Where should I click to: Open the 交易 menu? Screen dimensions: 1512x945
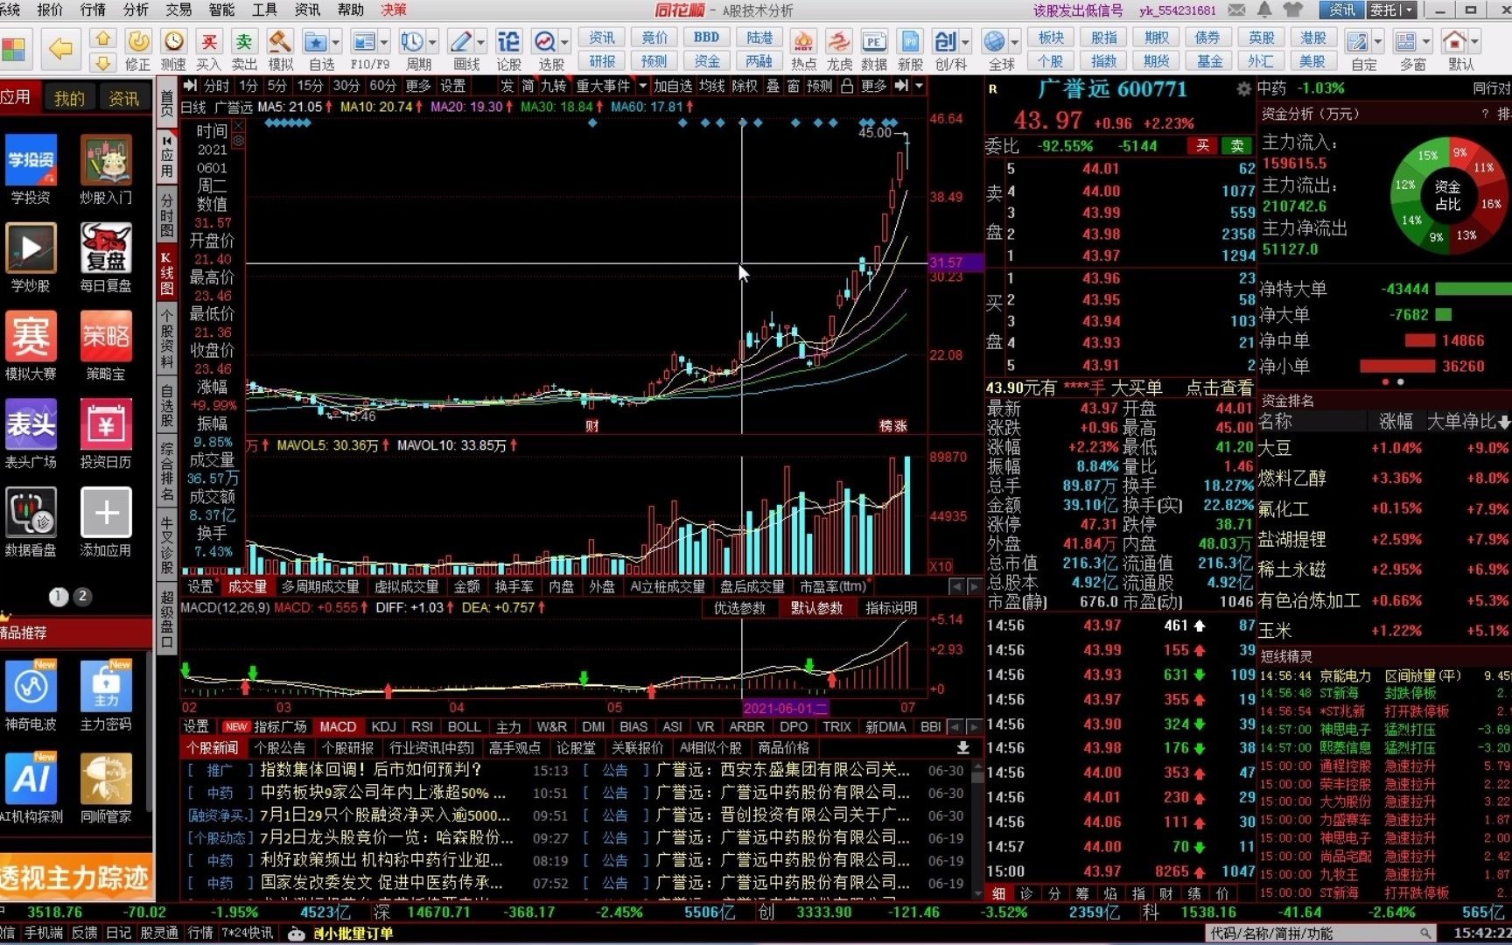point(178,10)
